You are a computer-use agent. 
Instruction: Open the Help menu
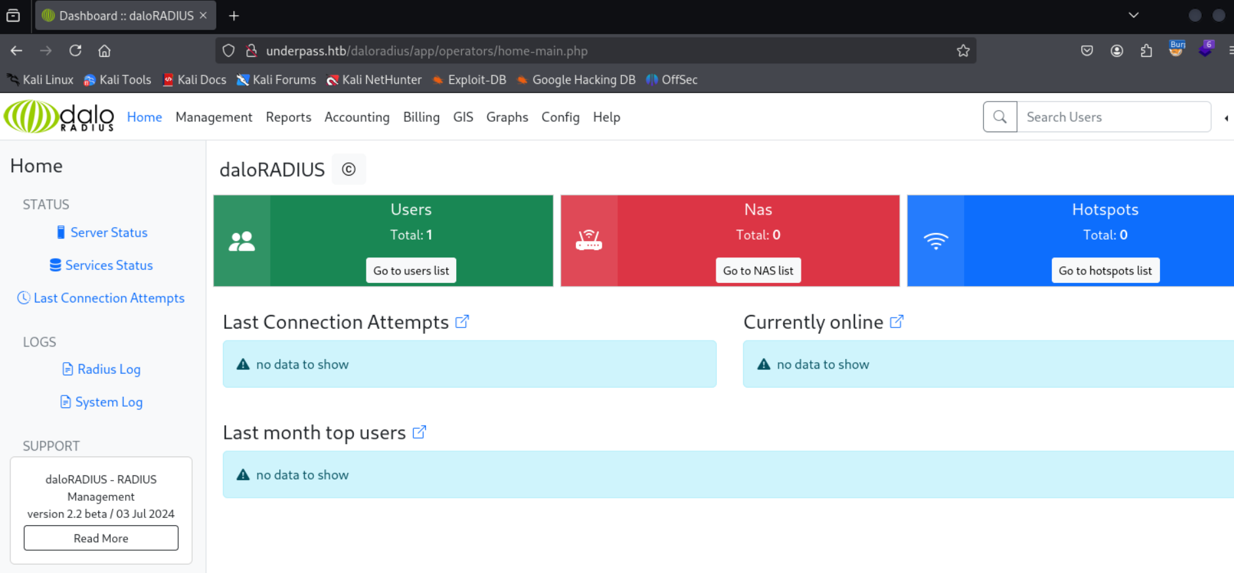click(606, 117)
